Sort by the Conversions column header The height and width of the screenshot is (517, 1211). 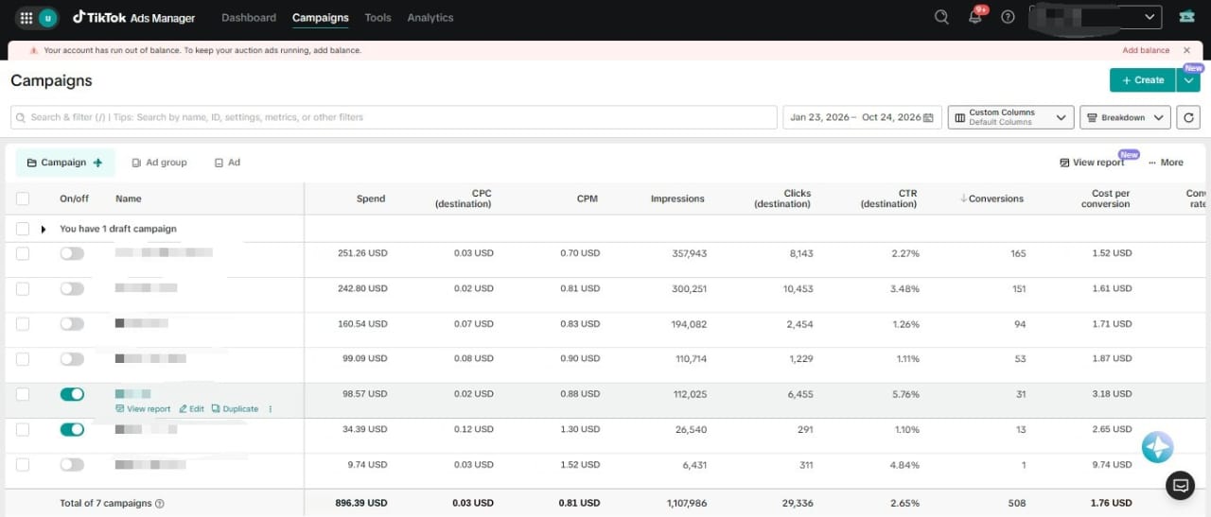(x=992, y=198)
